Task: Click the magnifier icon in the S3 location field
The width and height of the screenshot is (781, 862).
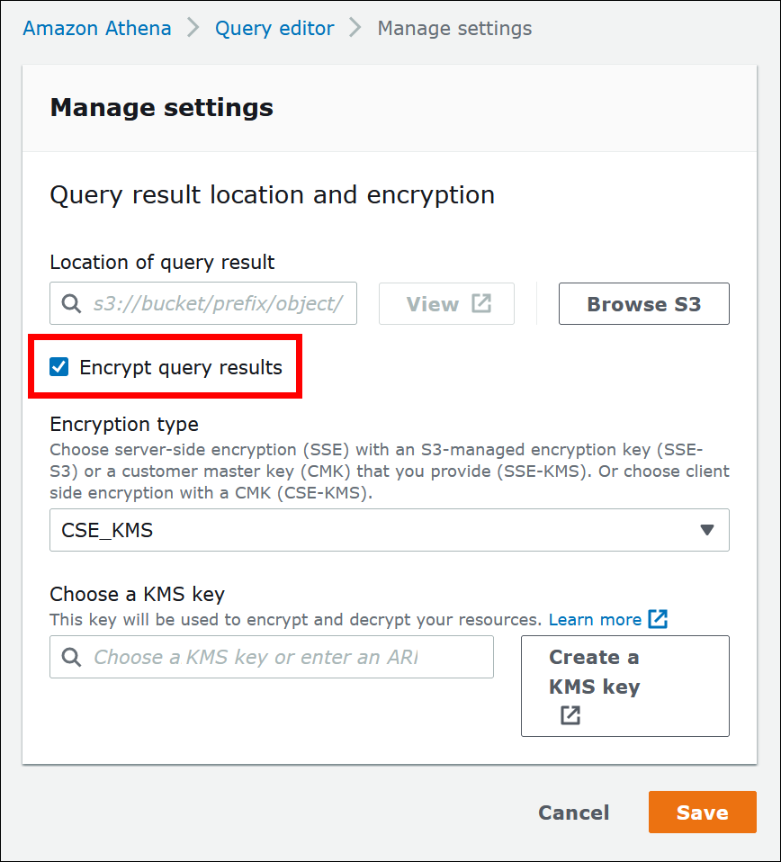Action: coord(72,304)
